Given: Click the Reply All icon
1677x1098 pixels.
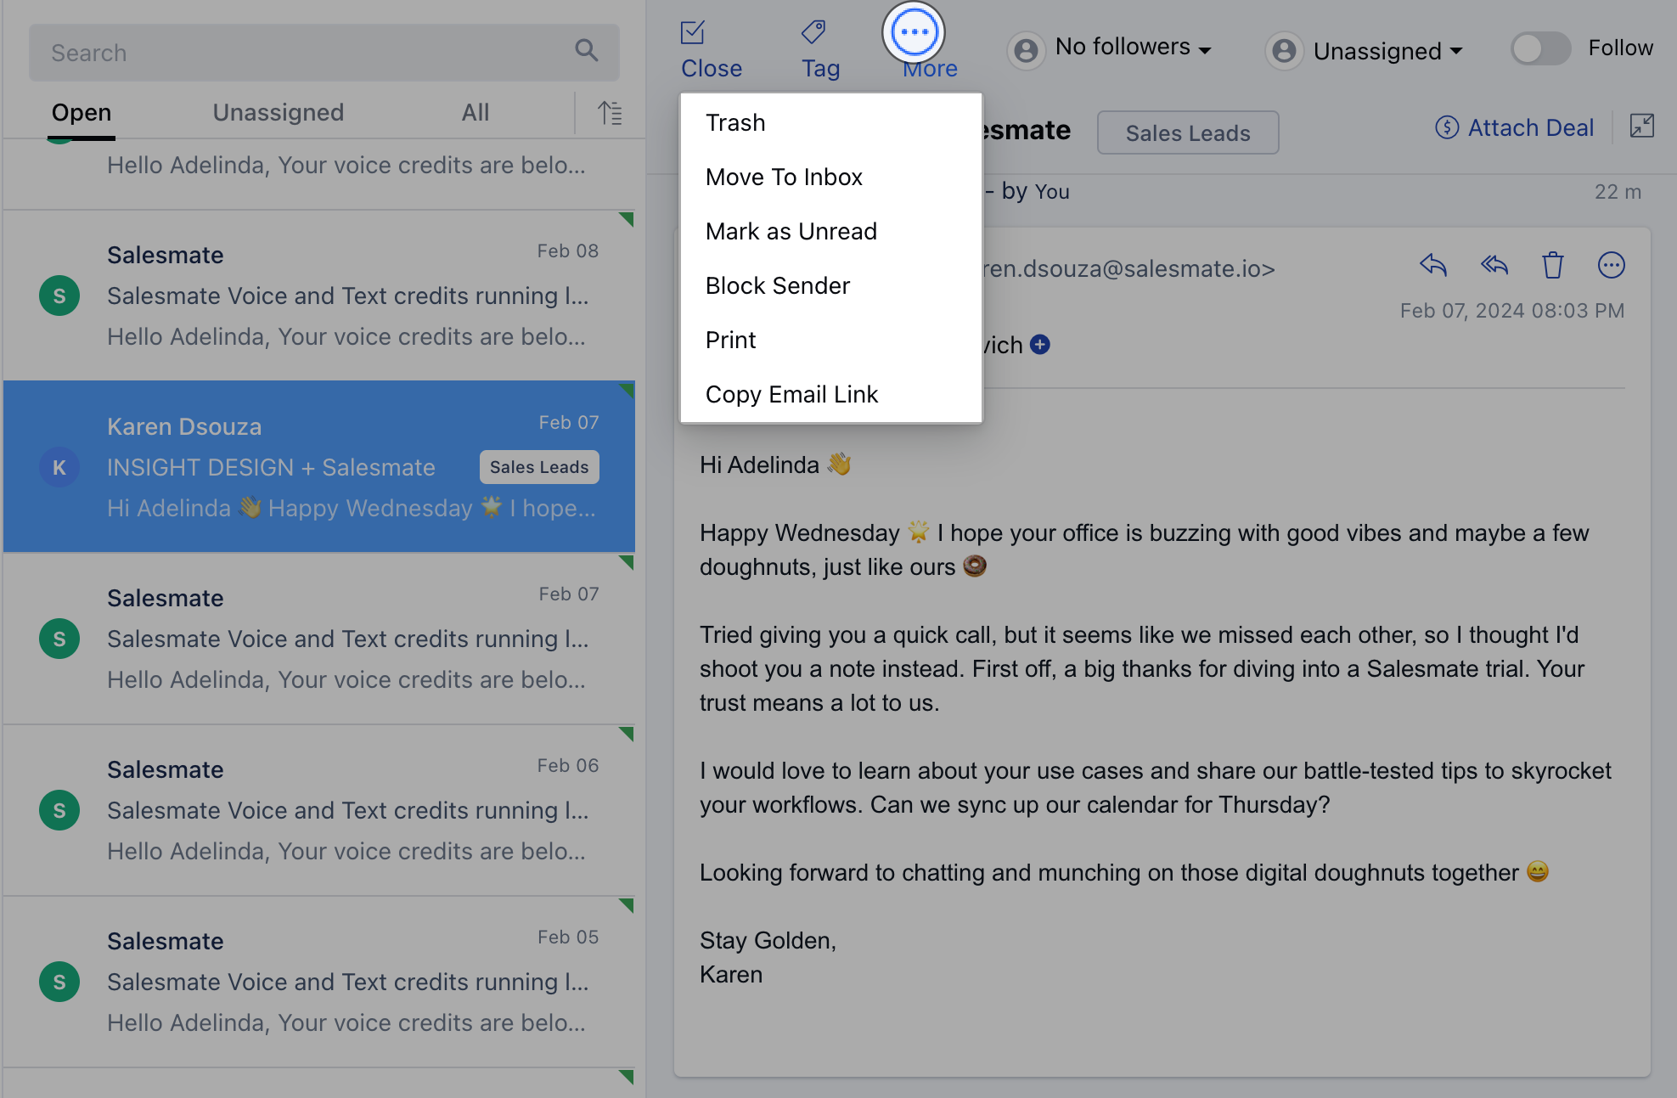Looking at the screenshot, I should tap(1494, 266).
